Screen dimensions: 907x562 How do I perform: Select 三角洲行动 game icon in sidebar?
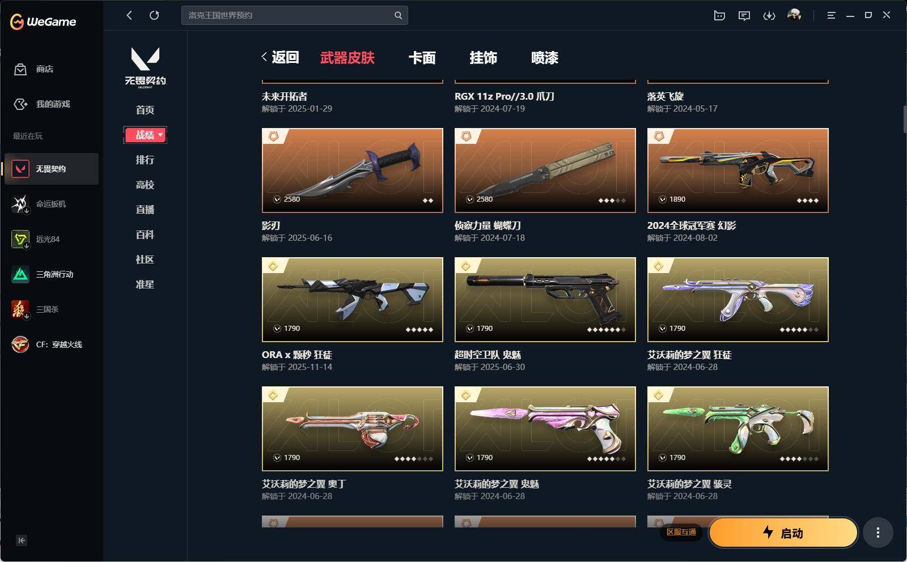[20, 274]
